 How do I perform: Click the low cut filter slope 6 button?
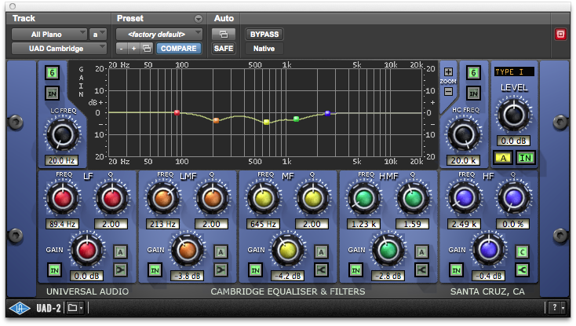pos(52,73)
